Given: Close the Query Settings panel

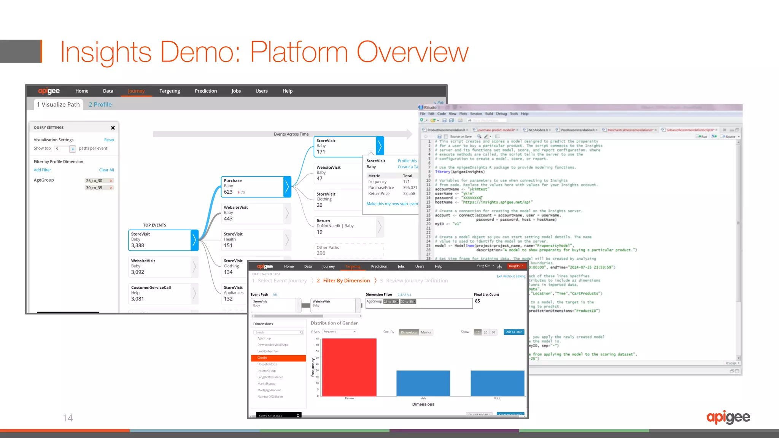Looking at the screenshot, I should click(113, 128).
